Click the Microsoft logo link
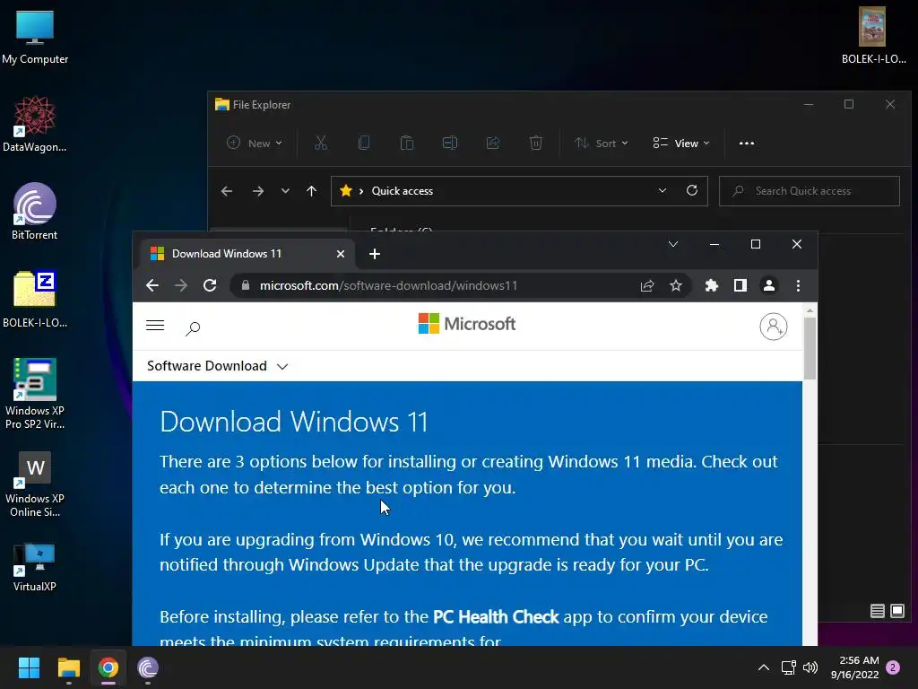The image size is (918, 689). coord(466,323)
